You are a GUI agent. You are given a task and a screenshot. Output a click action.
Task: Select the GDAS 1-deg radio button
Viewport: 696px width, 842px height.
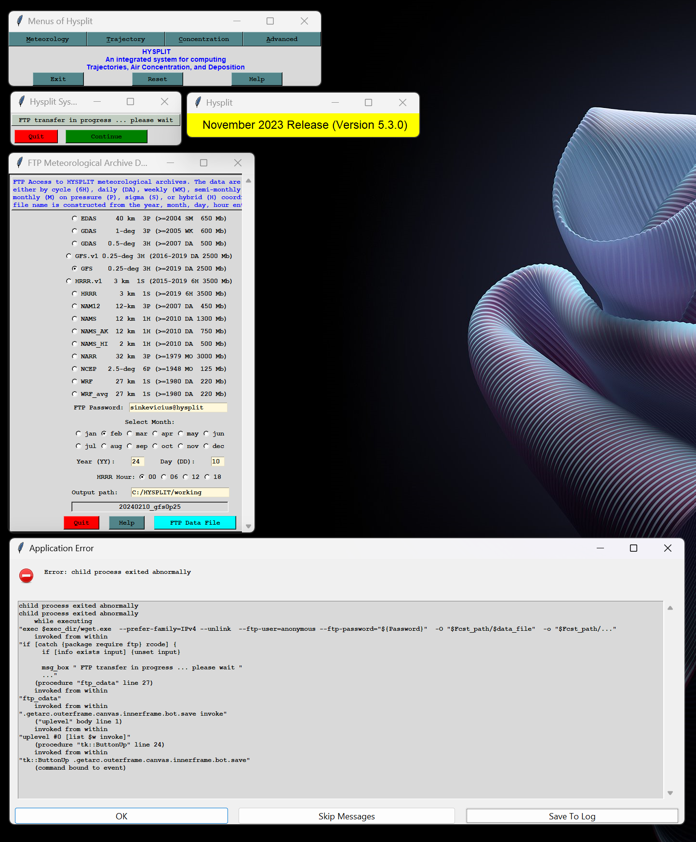(75, 231)
